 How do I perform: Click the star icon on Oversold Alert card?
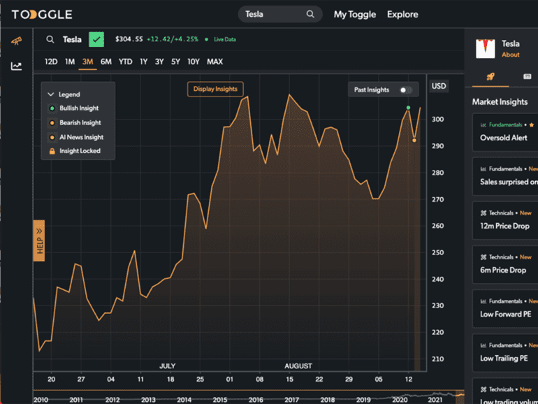[532, 125]
